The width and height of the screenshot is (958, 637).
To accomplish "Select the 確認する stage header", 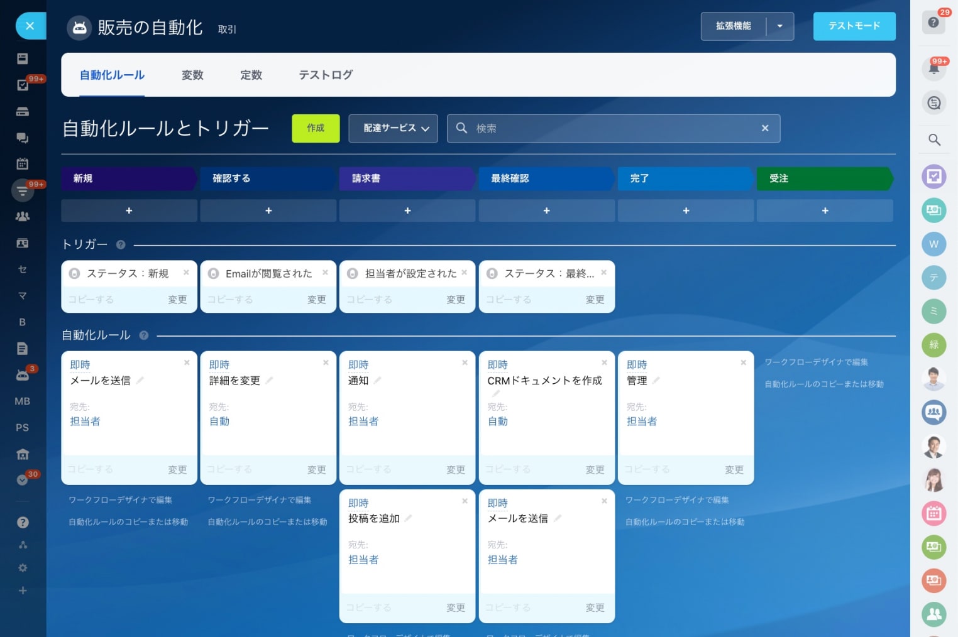I will pyautogui.click(x=267, y=178).
